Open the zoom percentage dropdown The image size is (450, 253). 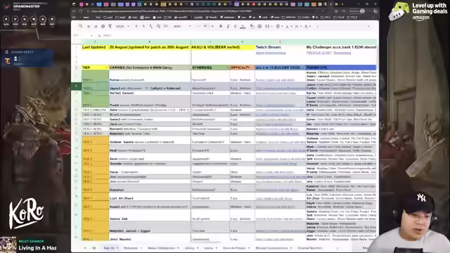[122, 27]
